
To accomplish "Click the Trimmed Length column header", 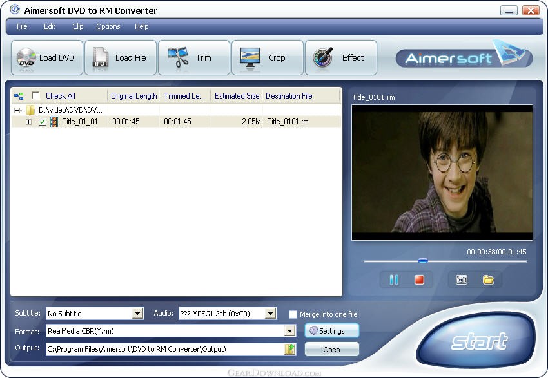I will (185, 96).
